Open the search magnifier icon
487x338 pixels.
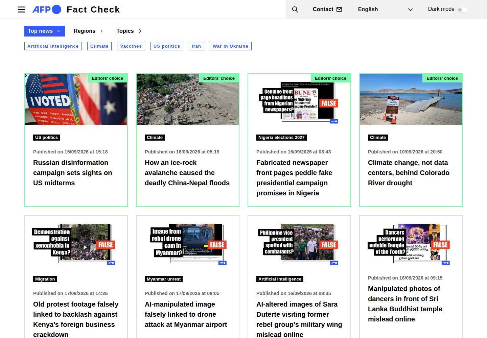point(295,9)
